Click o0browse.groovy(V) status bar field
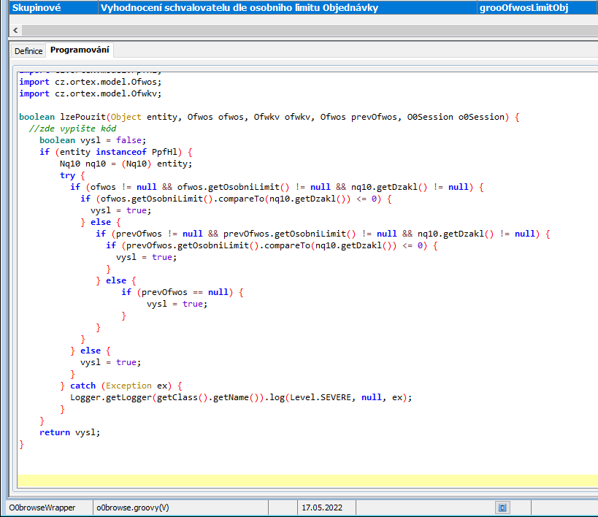598x517 pixels. (x=133, y=508)
